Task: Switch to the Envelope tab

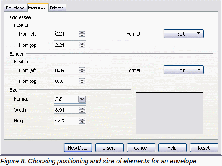Action: point(16,8)
